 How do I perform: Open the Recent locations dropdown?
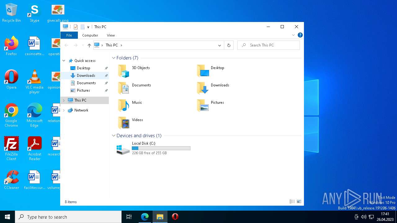tap(83, 45)
